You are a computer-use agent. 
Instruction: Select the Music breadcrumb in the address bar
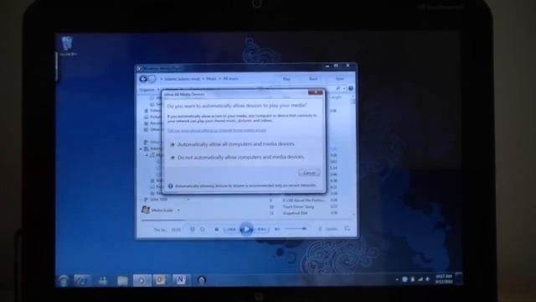[211, 79]
